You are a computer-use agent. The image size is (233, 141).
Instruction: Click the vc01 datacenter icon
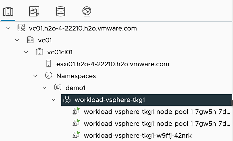click(30, 40)
